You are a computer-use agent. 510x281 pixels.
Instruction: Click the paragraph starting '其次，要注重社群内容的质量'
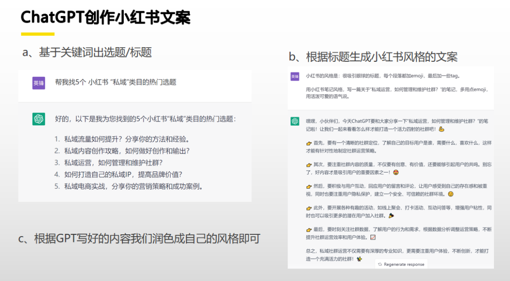point(399,168)
